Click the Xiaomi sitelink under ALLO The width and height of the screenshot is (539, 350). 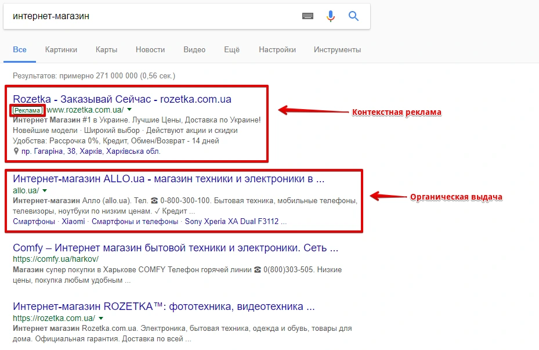tap(73, 222)
